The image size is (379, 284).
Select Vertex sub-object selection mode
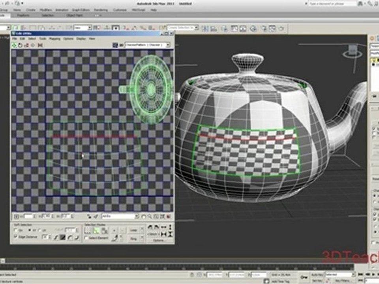tap(88, 230)
